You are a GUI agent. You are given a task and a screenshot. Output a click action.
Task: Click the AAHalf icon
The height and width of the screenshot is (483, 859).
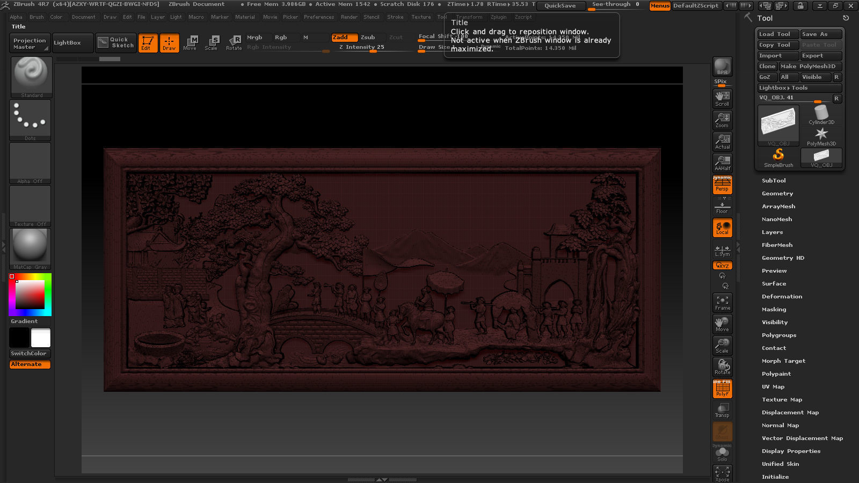[x=722, y=163]
